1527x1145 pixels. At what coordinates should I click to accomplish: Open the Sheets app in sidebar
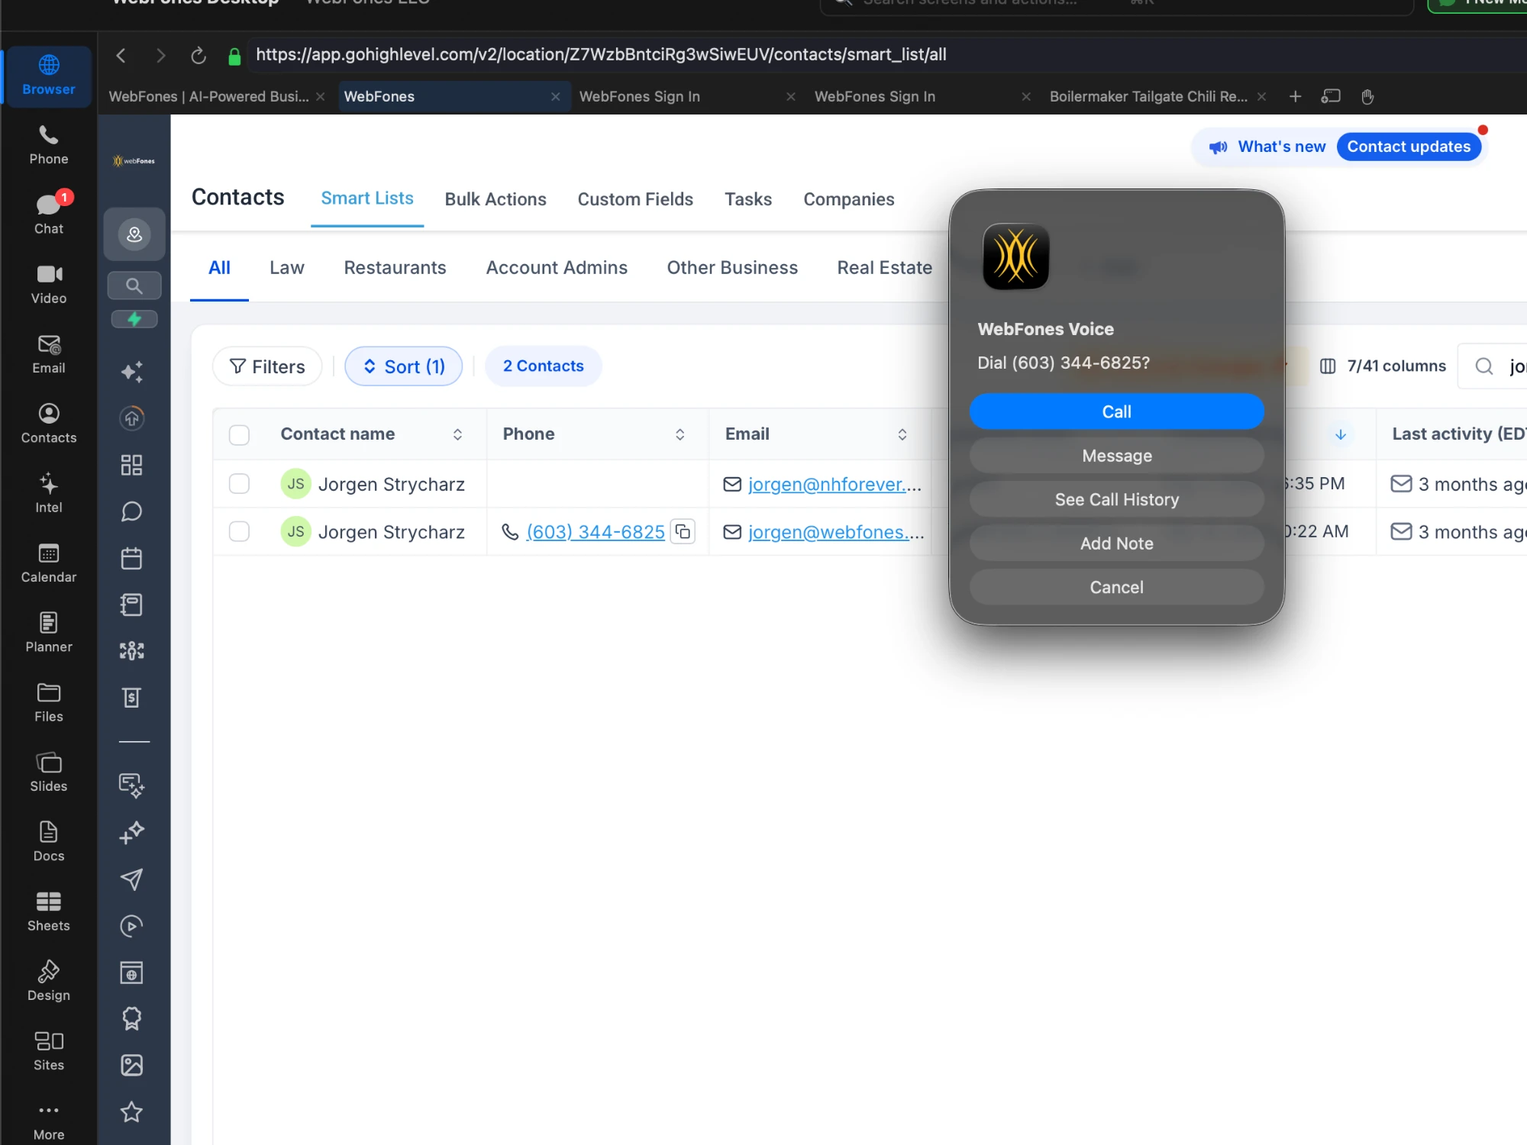point(49,911)
